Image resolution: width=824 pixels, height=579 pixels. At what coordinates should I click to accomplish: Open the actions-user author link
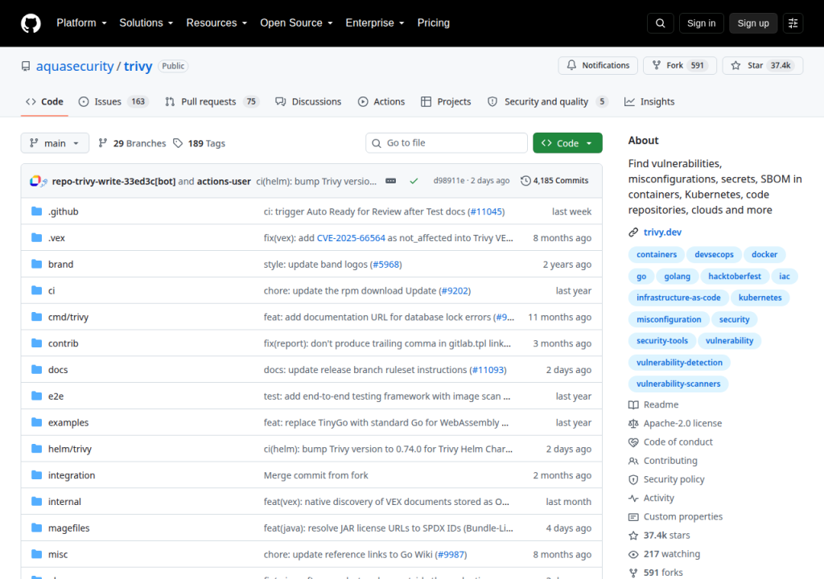pos(224,181)
